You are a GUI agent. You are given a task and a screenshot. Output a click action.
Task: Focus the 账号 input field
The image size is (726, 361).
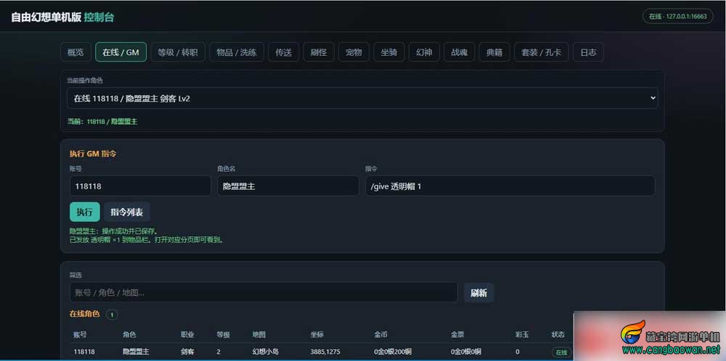point(140,186)
